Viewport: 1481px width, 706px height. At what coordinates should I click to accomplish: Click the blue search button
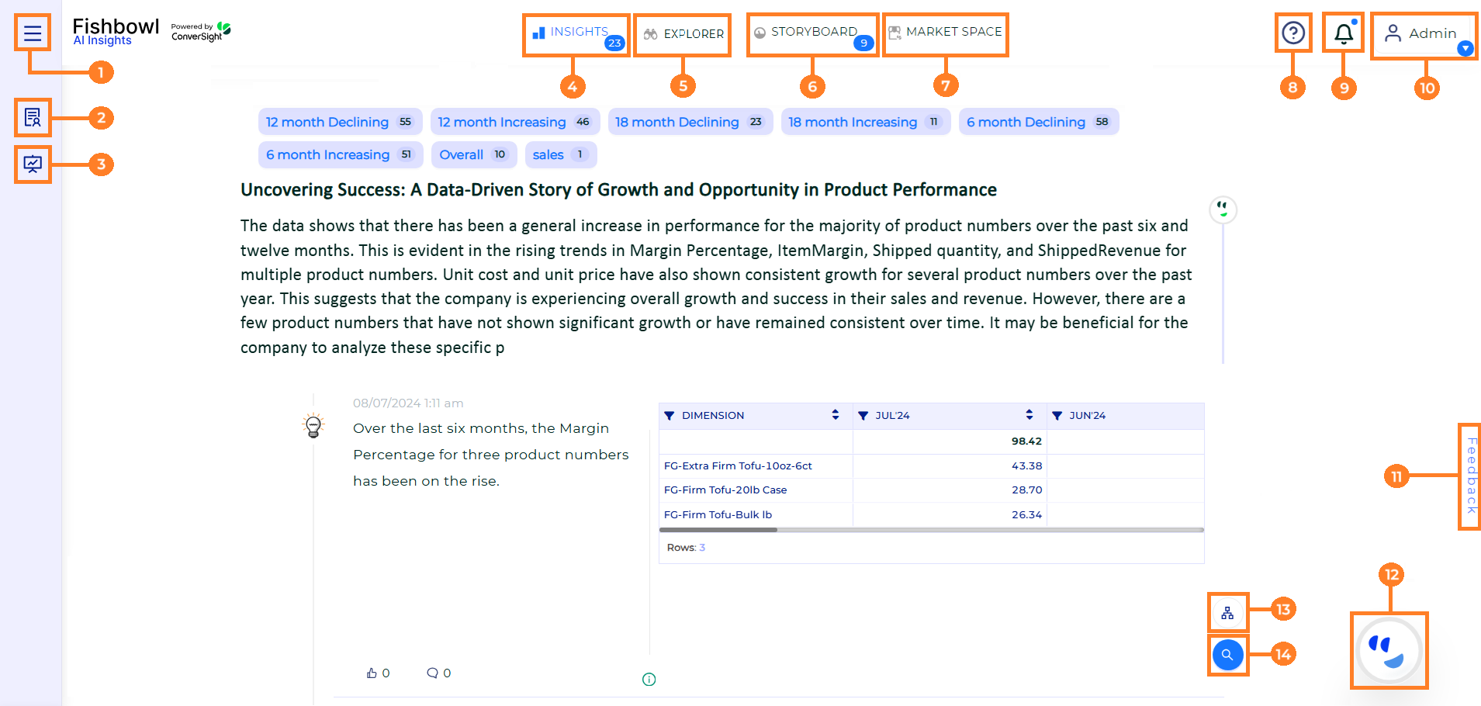point(1227,655)
